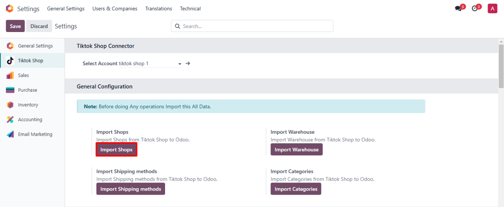Open the Inventory section icon
This screenshot has width=504, height=207.
10,105
